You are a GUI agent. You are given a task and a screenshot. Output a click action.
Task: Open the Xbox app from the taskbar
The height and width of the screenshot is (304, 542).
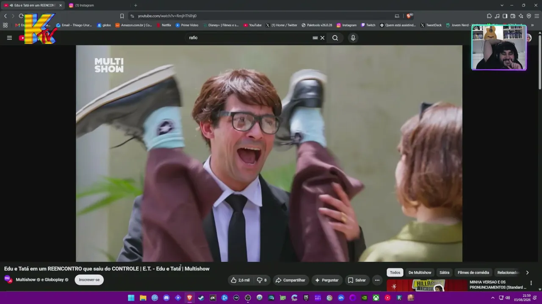(x=376, y=298)
